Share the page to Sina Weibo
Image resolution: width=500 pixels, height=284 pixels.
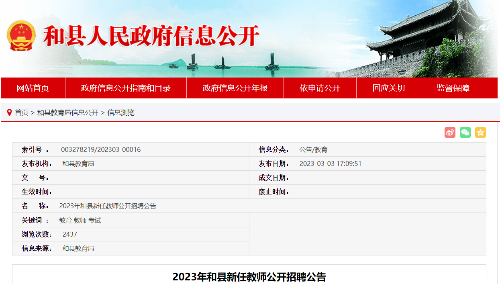(450, 132)
